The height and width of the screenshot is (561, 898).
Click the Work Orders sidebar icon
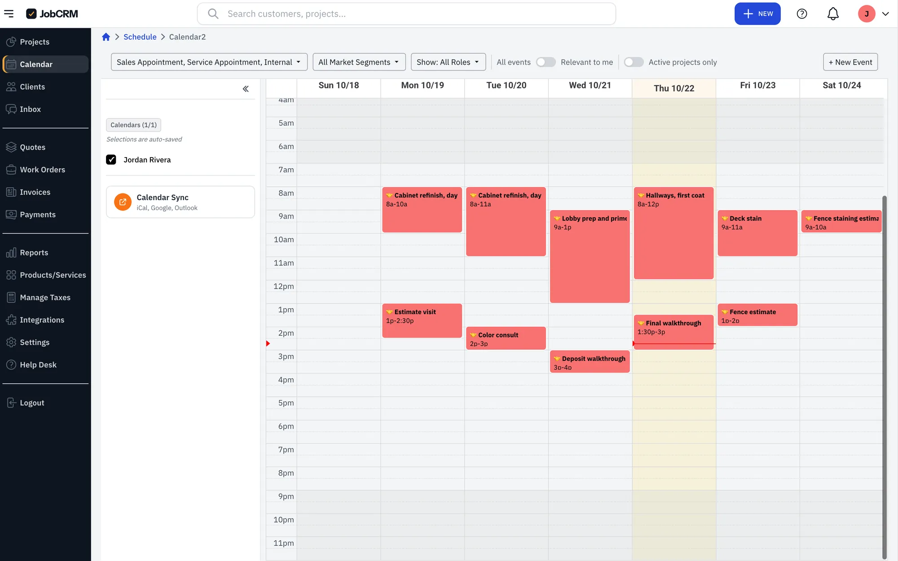pyautogui.click(x=11, y=170)
